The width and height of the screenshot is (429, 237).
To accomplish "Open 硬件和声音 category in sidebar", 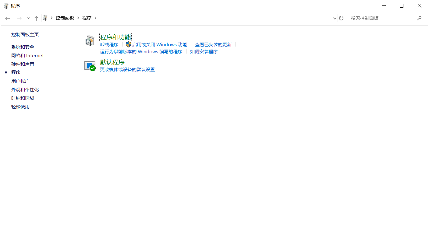I will [x=23, y=64].
